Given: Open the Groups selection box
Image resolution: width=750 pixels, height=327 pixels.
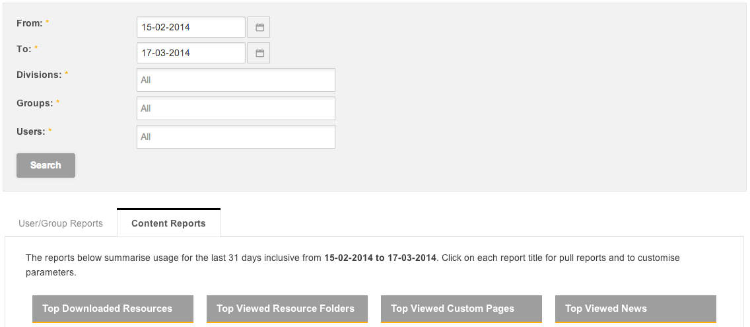Looking at the screenshot, I should click(x=236, y=108).
